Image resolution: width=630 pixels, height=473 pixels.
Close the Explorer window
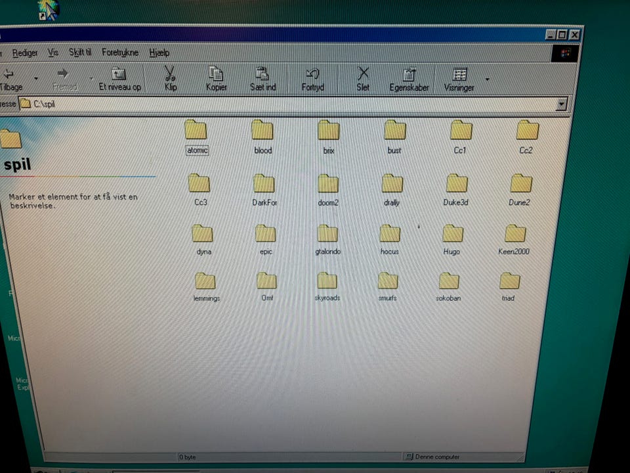pyautogui.click(x=575, y=35)
